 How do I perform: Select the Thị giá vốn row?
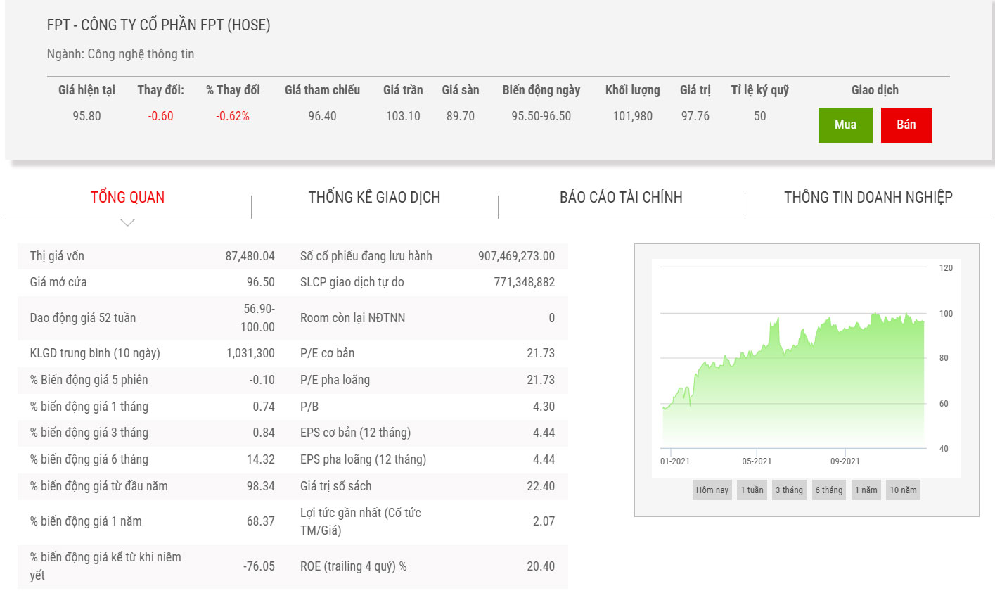pos(152,256)
